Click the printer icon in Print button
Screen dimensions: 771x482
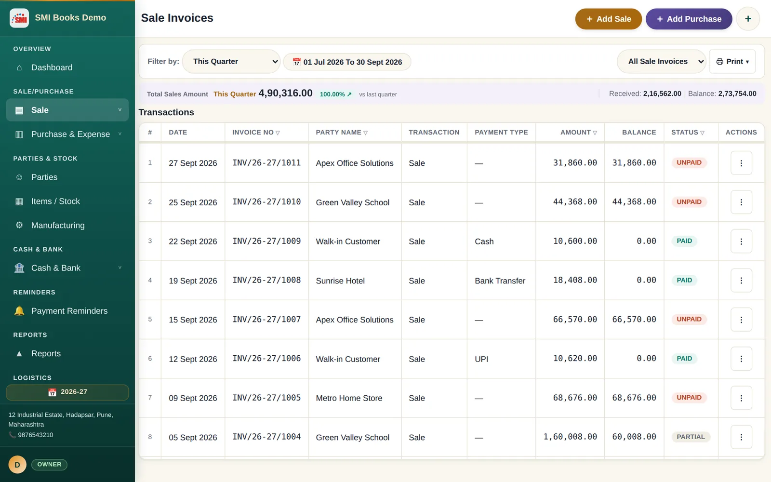720,62
